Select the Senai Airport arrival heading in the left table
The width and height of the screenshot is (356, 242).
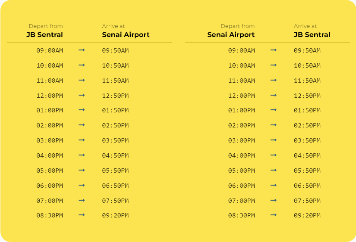126,35
